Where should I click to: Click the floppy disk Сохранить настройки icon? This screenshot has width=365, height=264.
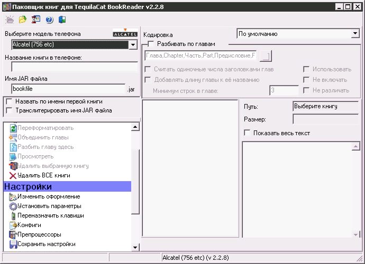point(13,244)
